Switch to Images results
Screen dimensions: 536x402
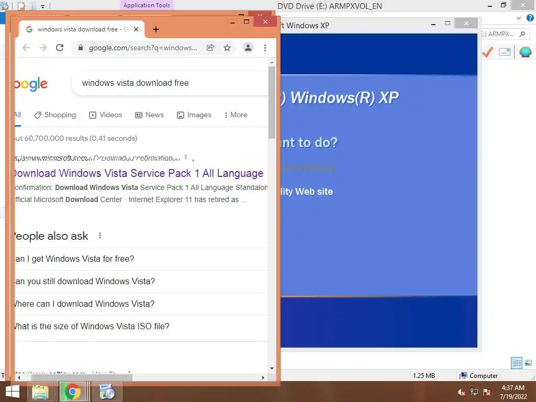[x=194, y=115]
